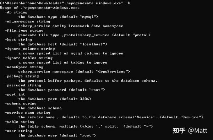Click the 'Usage of' header line
The height and width of the screenshot is (140, 213).
[x=40, y=7]
